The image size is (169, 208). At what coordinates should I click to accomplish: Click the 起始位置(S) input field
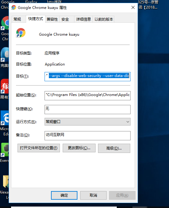point(88,95)
